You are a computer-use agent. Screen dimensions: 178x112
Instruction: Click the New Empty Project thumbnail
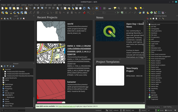pyautogui.click(x=110, y=76)
